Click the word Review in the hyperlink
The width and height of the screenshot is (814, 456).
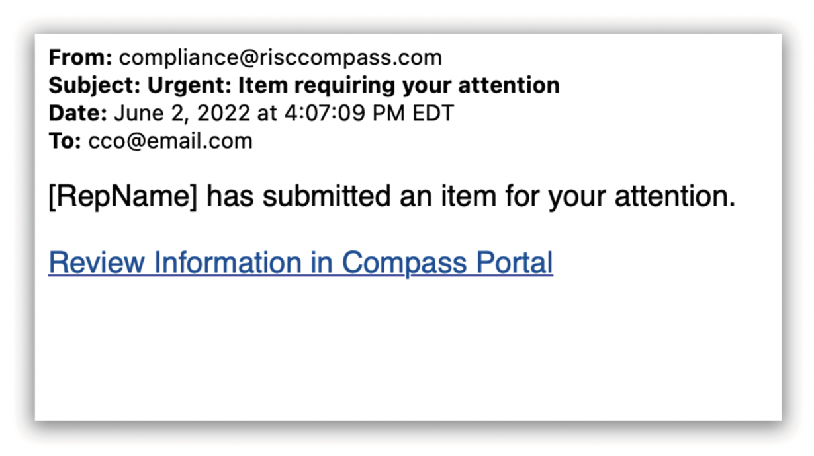tap(96, 262)
